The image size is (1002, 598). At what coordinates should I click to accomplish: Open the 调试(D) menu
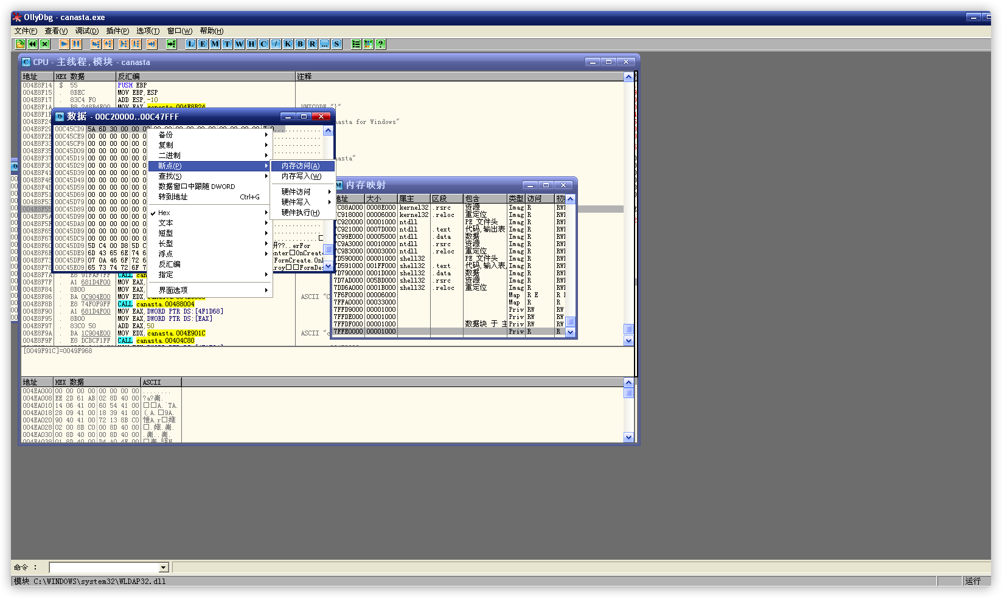[86, 31]
